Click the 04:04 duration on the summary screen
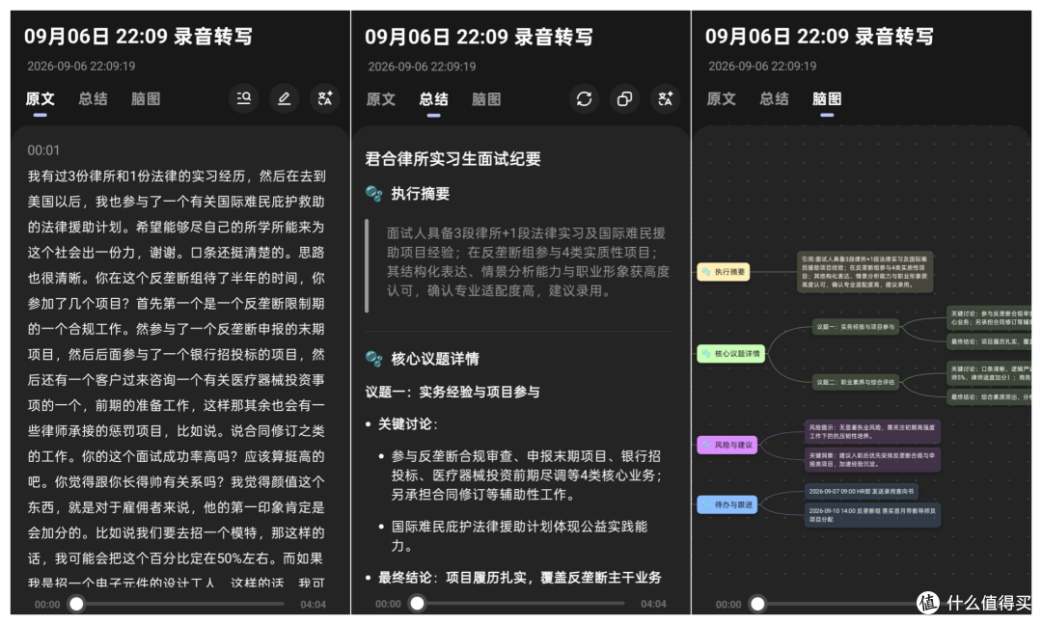Image resolution: width=1042 pixels, height=625 pixels. pyautogui.click(x=653, y=604)
